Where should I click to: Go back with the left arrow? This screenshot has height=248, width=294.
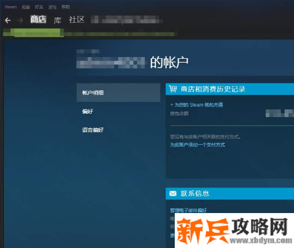[8, 21]
